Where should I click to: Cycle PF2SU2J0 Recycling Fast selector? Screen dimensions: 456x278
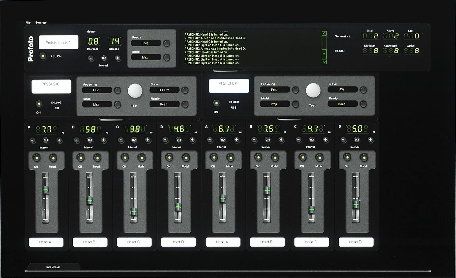(x=117, y=90)
